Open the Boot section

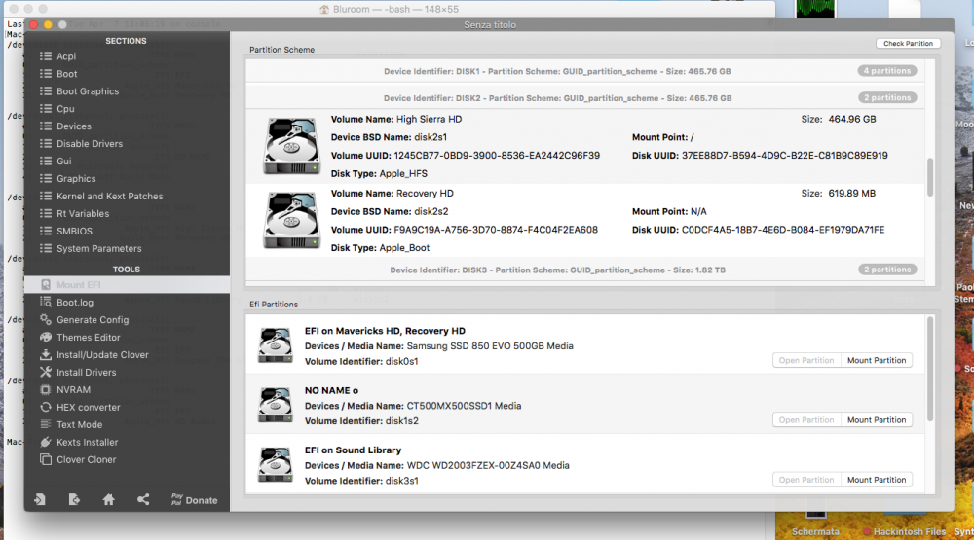click(66, 74)
